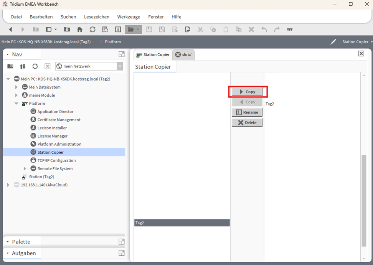Screen dimensions: 373x265
Task: Click the right-arrow Copy button
Action: (x=247, y=92)
